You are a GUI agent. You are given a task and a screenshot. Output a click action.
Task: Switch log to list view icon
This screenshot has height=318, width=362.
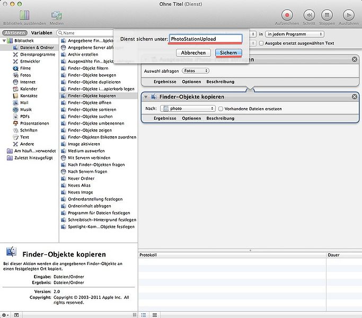[x=143, y=314]
